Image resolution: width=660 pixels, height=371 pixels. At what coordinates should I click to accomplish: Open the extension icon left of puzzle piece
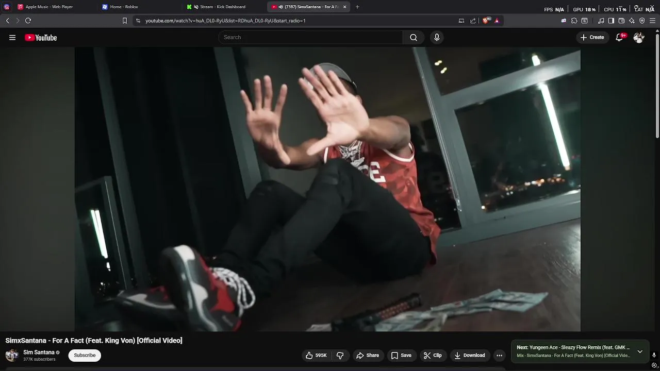564,21
